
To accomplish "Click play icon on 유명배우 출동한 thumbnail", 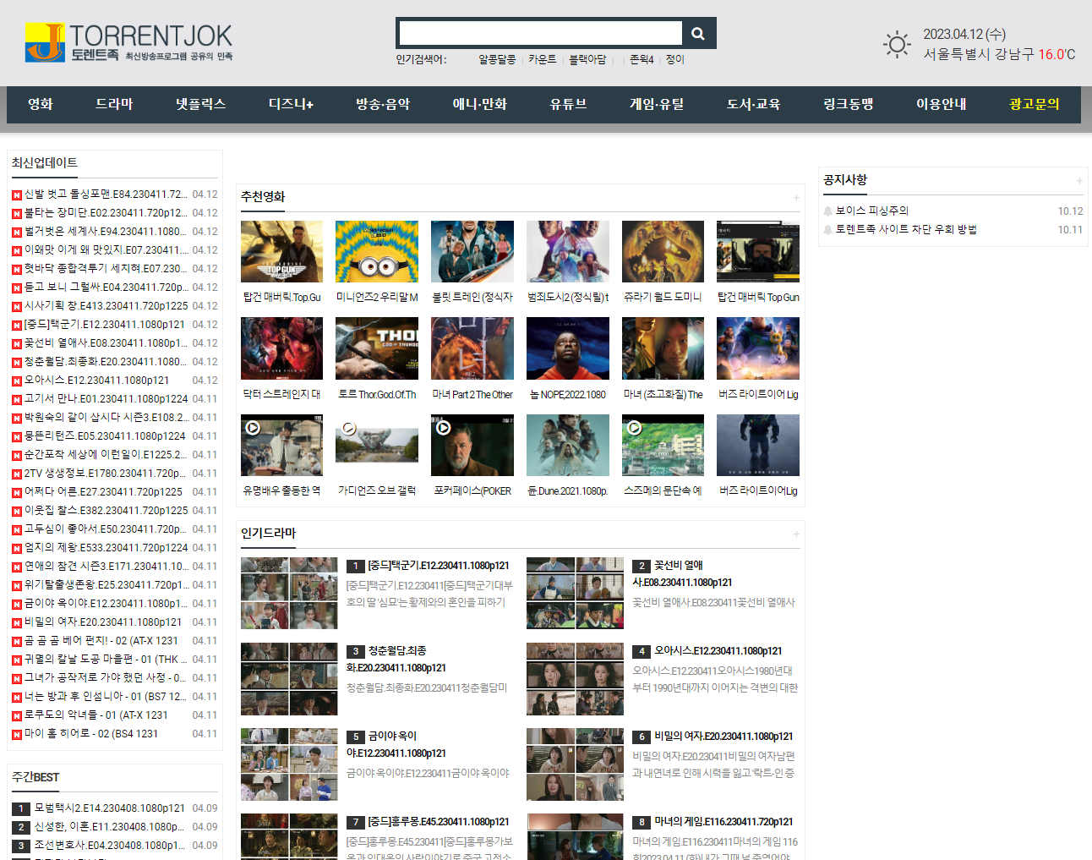I will 253,428.
